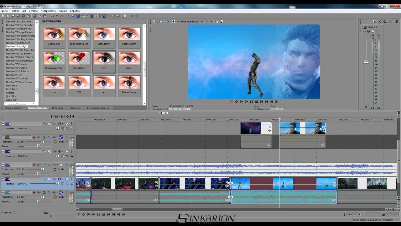
Task: Toggle mute on audio track 5
Action: (x=61, y=137)
